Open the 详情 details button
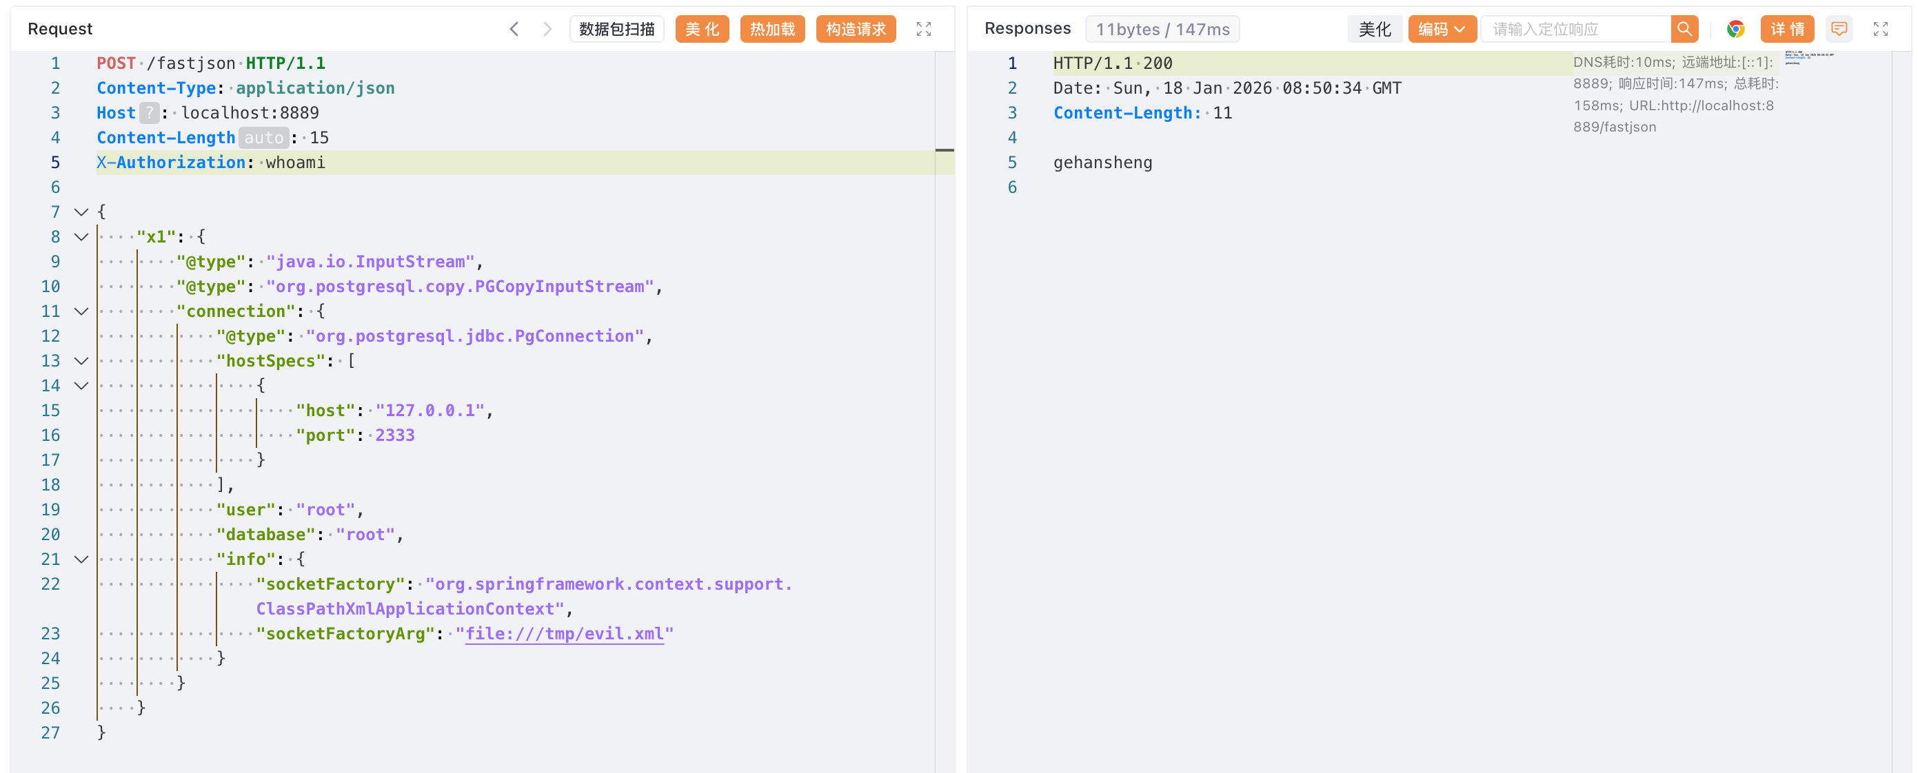Image resolution: width=1918 pixels, height=773 pixels. click(x=1786, y=29)
